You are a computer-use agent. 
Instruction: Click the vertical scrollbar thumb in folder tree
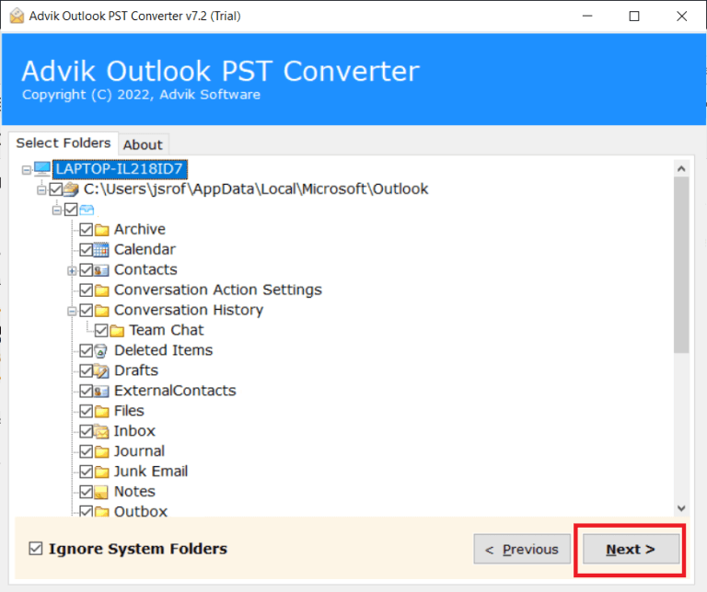681,265
